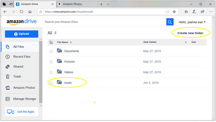
Task: Click the blue search magnifier button
Action: pos(170,22)
